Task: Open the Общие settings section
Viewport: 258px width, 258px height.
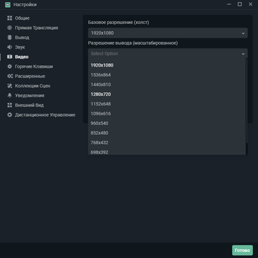Action: pyautogui.click(x=23, y=18)
